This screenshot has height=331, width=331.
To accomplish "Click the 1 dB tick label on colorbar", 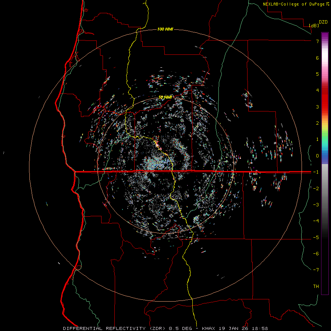I will (x=317, y=139).
